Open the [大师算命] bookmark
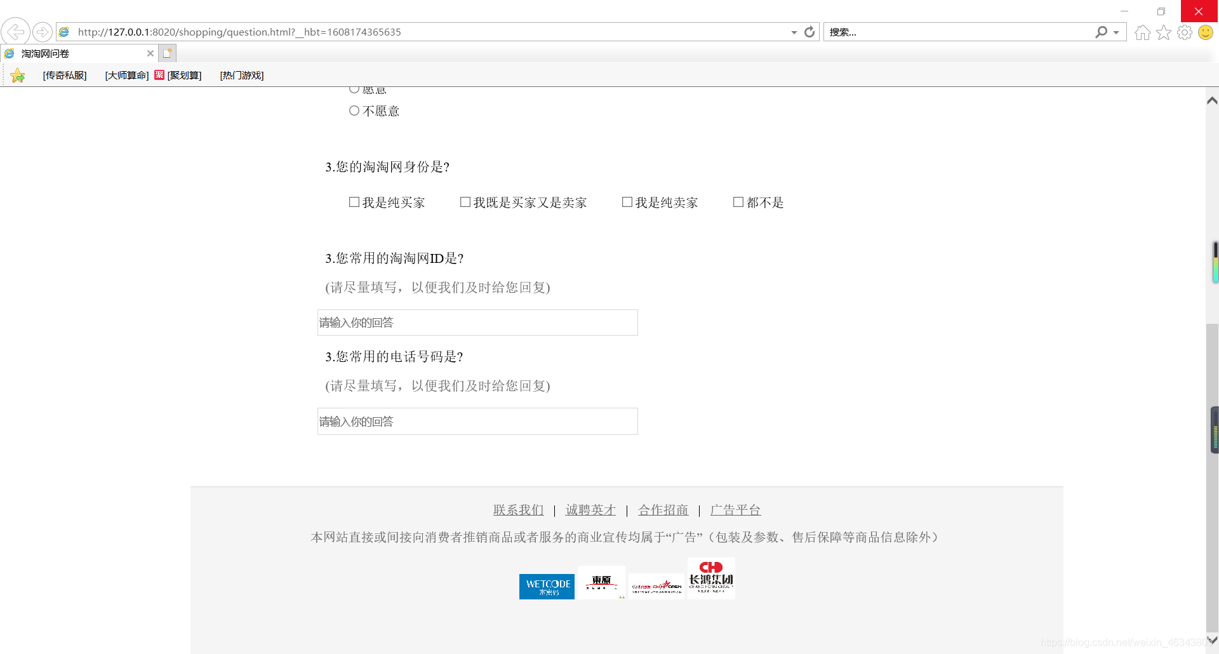 [127, 76]
